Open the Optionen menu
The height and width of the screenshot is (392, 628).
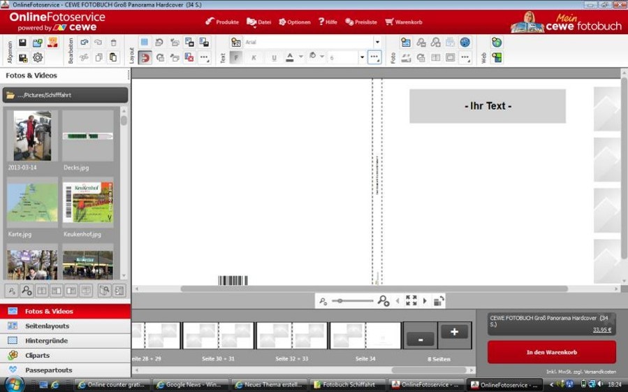click(295, 22)
